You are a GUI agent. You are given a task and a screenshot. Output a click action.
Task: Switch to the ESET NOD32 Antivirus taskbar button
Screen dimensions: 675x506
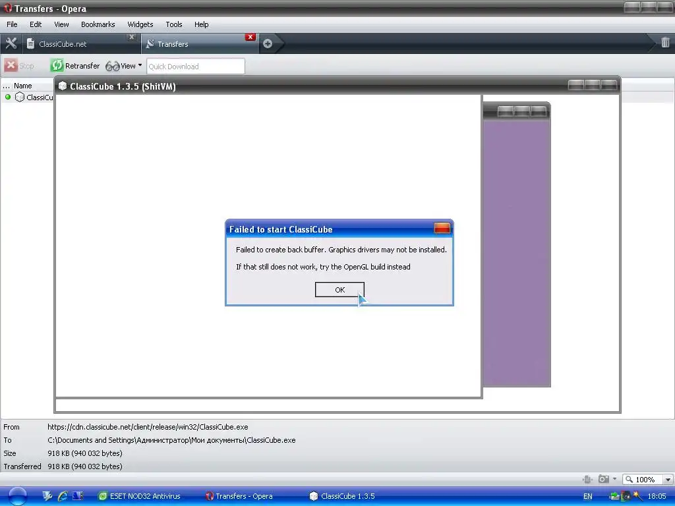click(140, 496)
